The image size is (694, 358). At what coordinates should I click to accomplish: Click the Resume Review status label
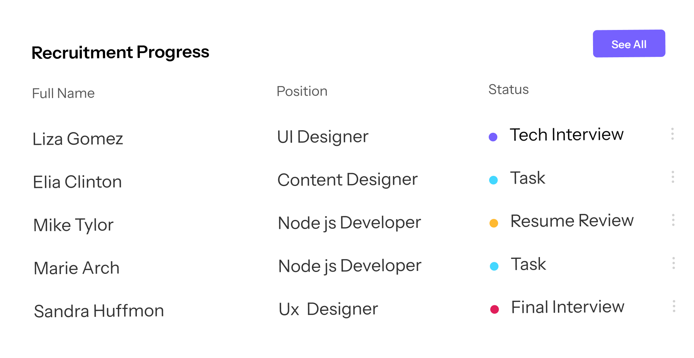pos(572,221)
